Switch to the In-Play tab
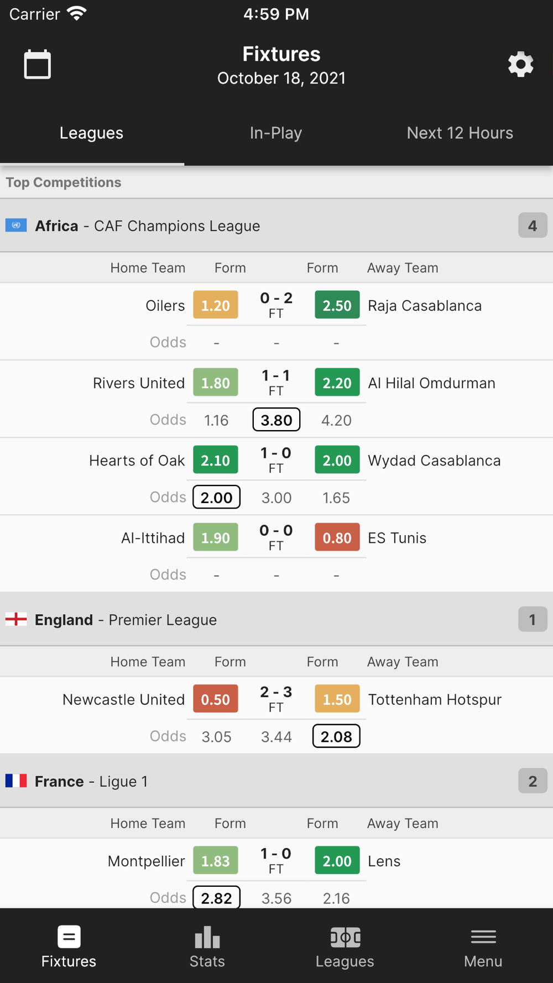The image size is (553, 983). coord(275,133)
